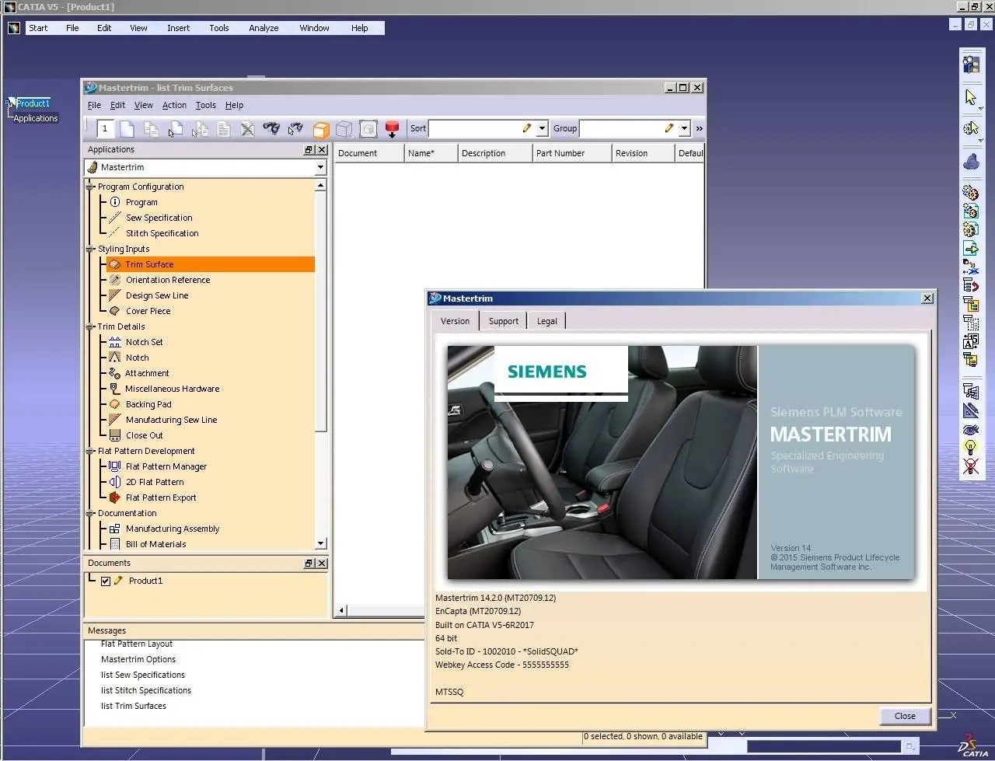Image resolution: width=995 pixels, height=761 pixels.
Task: Switch to the Legal tab
Action: pyautogui.click(x=546, y=321)
